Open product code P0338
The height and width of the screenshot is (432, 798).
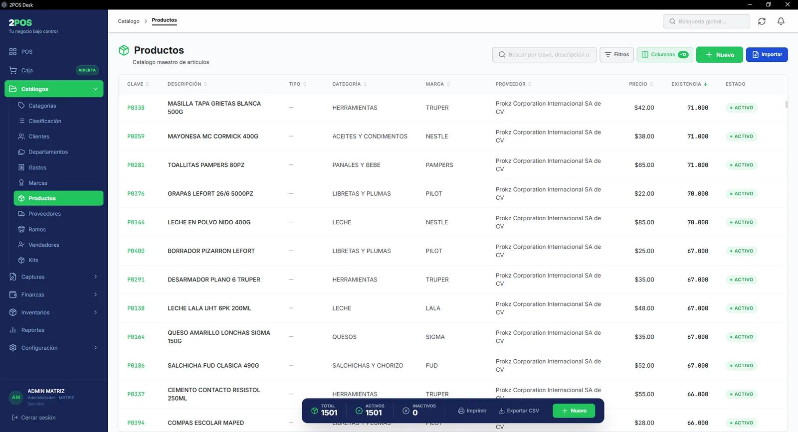[x=136, y=108]
